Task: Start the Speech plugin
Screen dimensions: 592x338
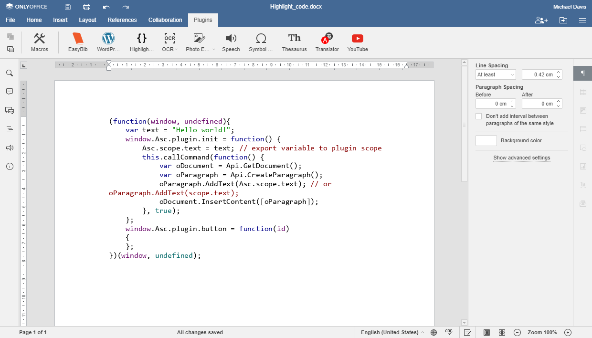Action: 231,42
